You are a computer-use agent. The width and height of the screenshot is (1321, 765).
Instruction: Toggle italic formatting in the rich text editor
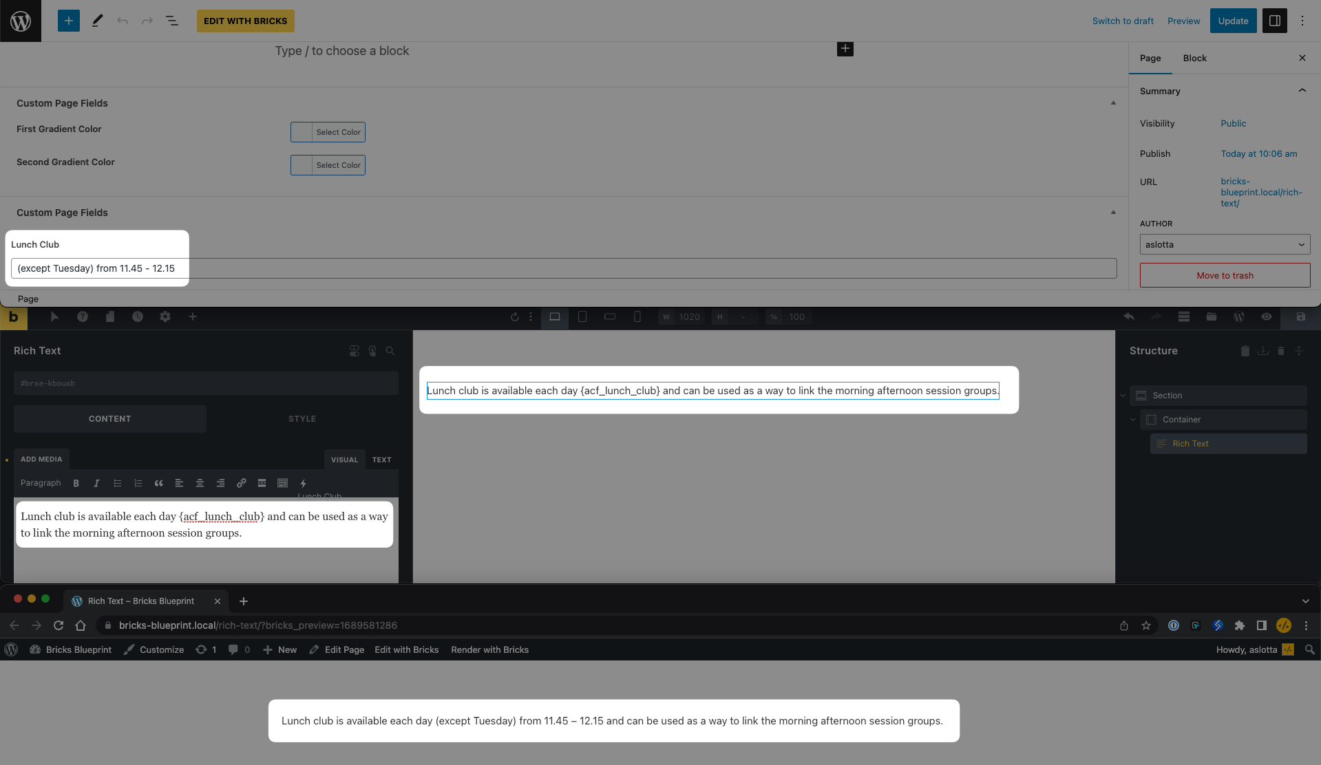pyautogui.click(x=96, y=483)
